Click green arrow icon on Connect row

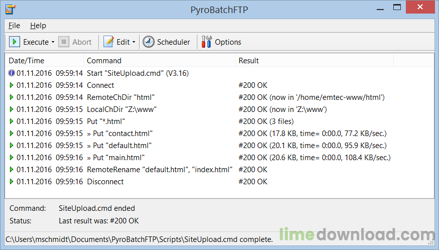12,85
